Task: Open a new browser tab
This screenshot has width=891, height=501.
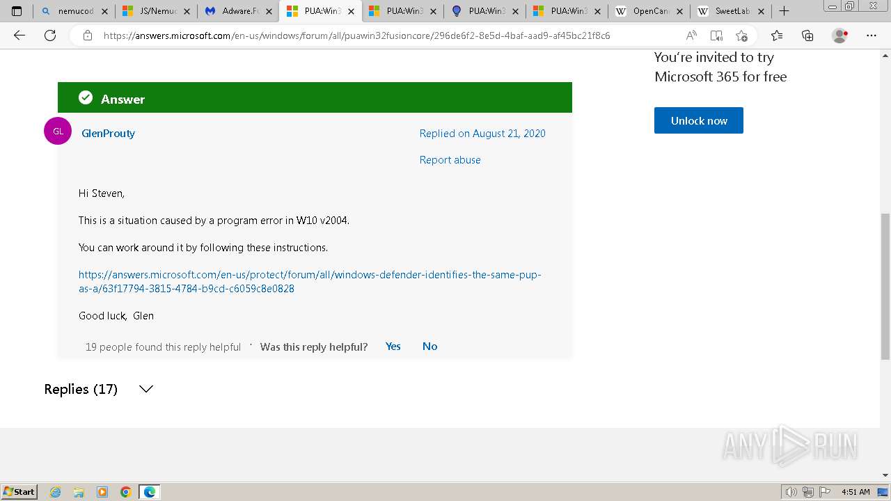Action: (784, 11)
